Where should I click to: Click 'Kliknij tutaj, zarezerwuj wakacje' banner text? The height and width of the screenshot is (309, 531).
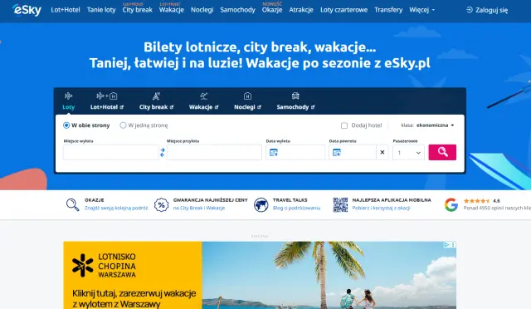pos(134,293)
